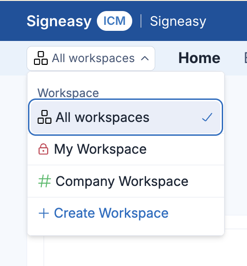Click the Create Workspace link
The width and height of the screenshot is (247, 266).
pos(111,213)
